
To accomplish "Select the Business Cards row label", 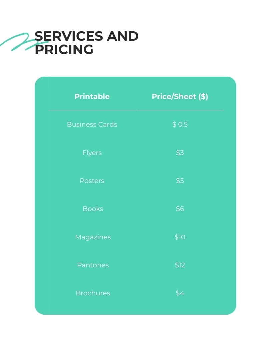I will pos(92,124).
